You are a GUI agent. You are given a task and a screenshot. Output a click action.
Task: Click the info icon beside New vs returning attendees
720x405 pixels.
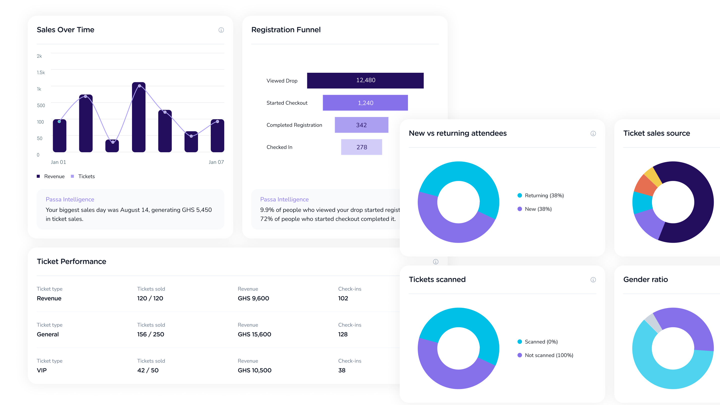593,133
